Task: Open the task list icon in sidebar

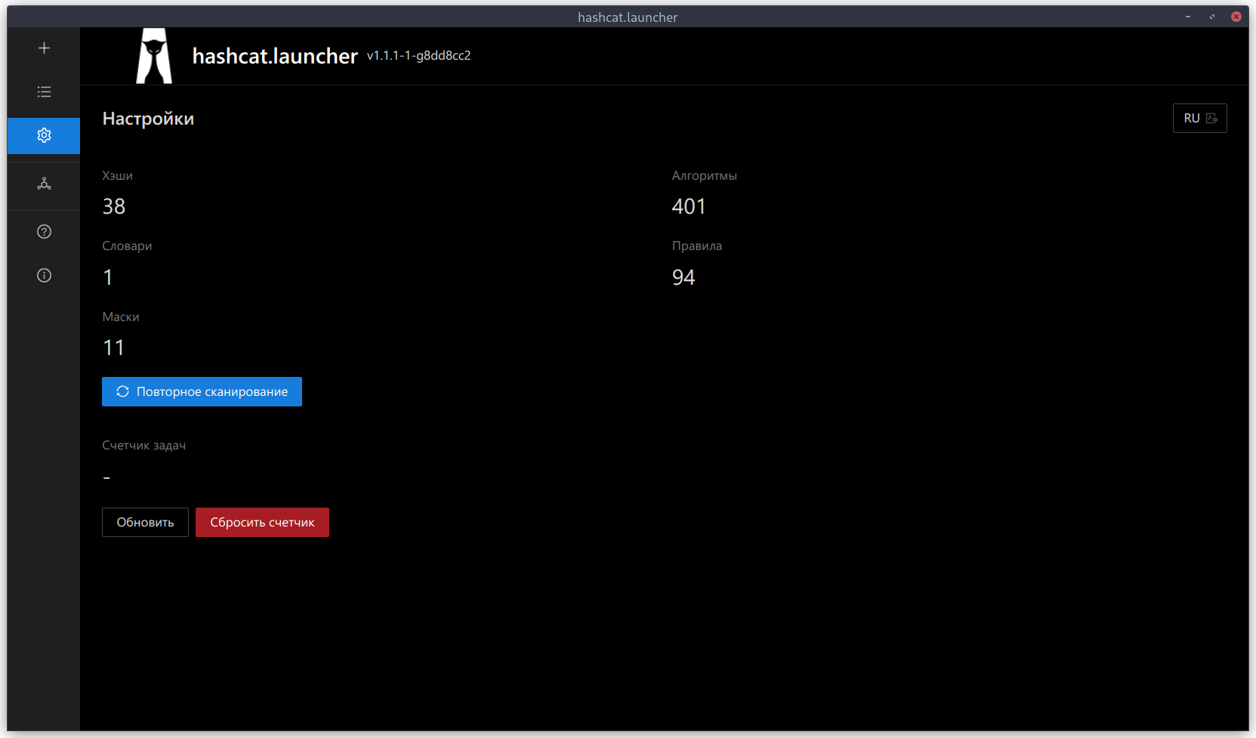Action: pyautogui.click(x=44, y=92)
